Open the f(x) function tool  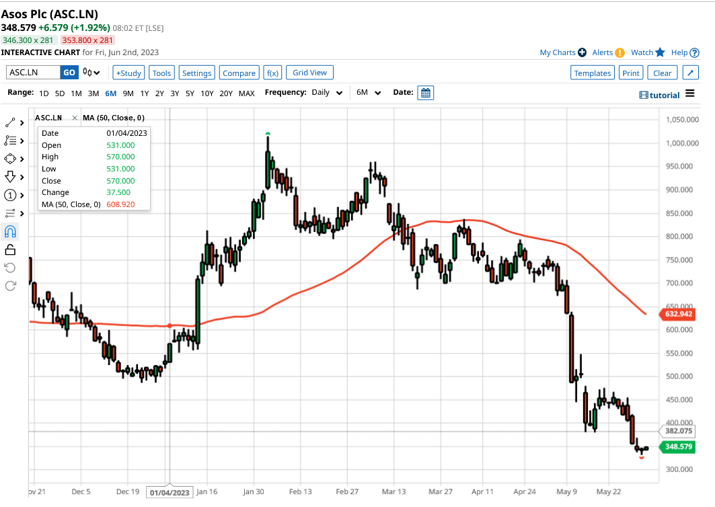pos(272,72)
